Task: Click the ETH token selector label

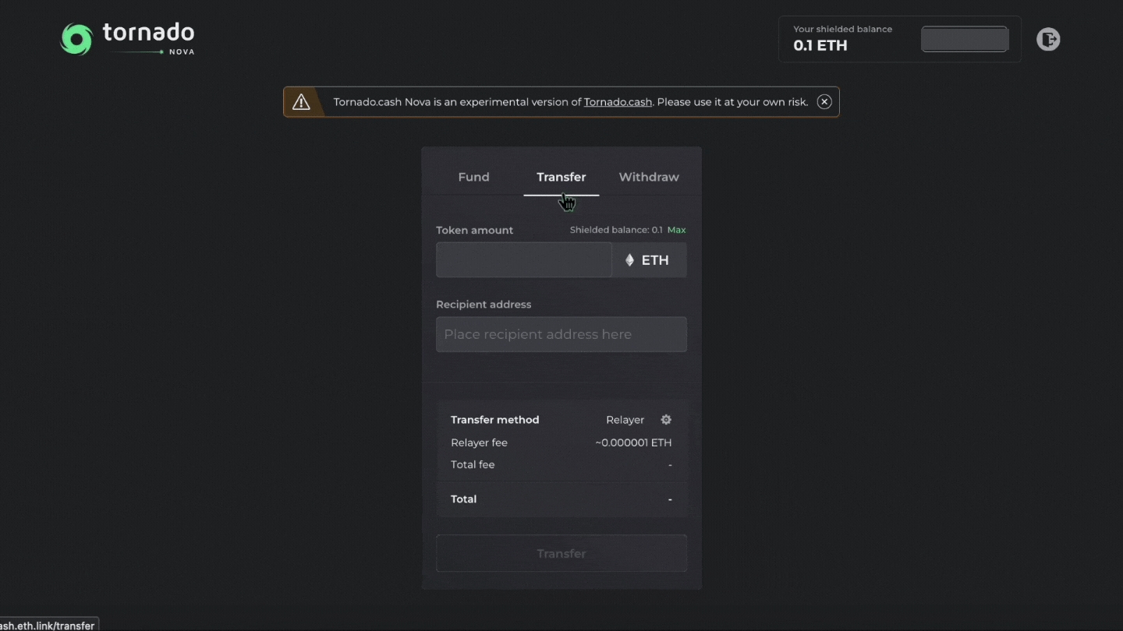Action: point(655,260)
